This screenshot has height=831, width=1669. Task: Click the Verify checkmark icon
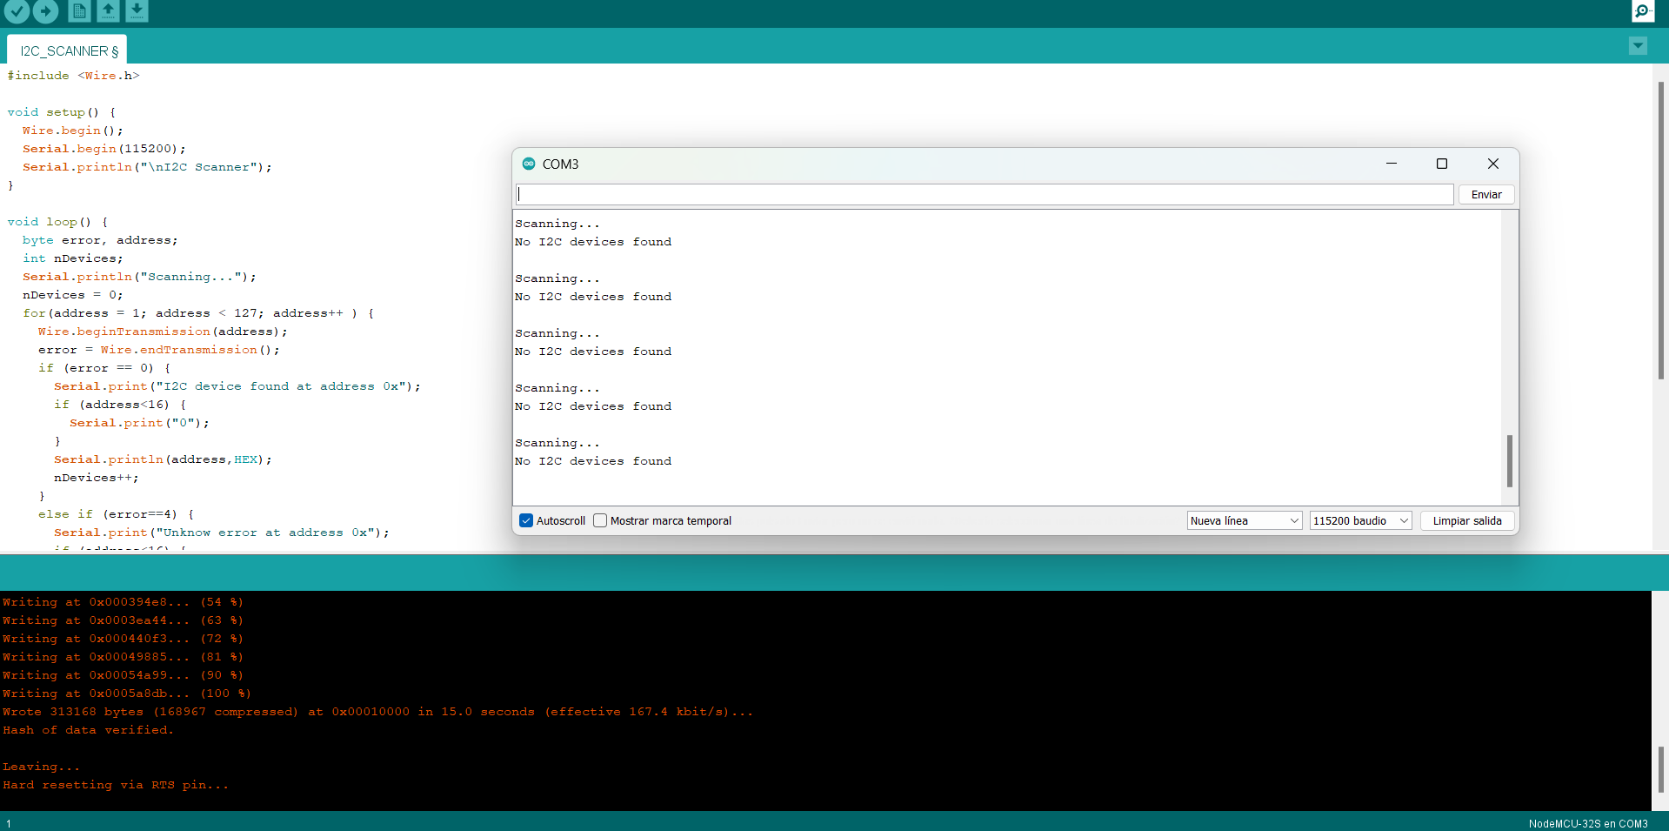tap(17, 10)
